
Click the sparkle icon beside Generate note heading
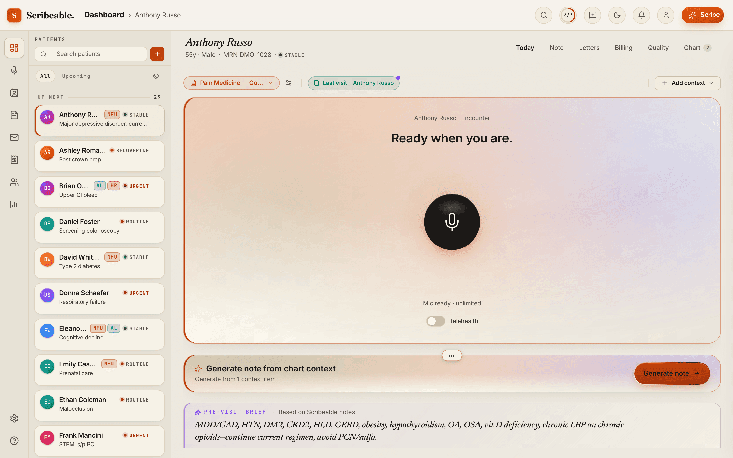[199, 369]
